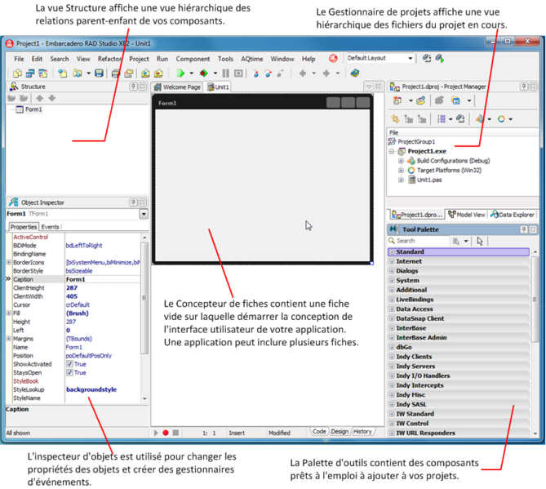
Task: Toggle the StaysOpen True checkbox
Action: click(69, 372)
